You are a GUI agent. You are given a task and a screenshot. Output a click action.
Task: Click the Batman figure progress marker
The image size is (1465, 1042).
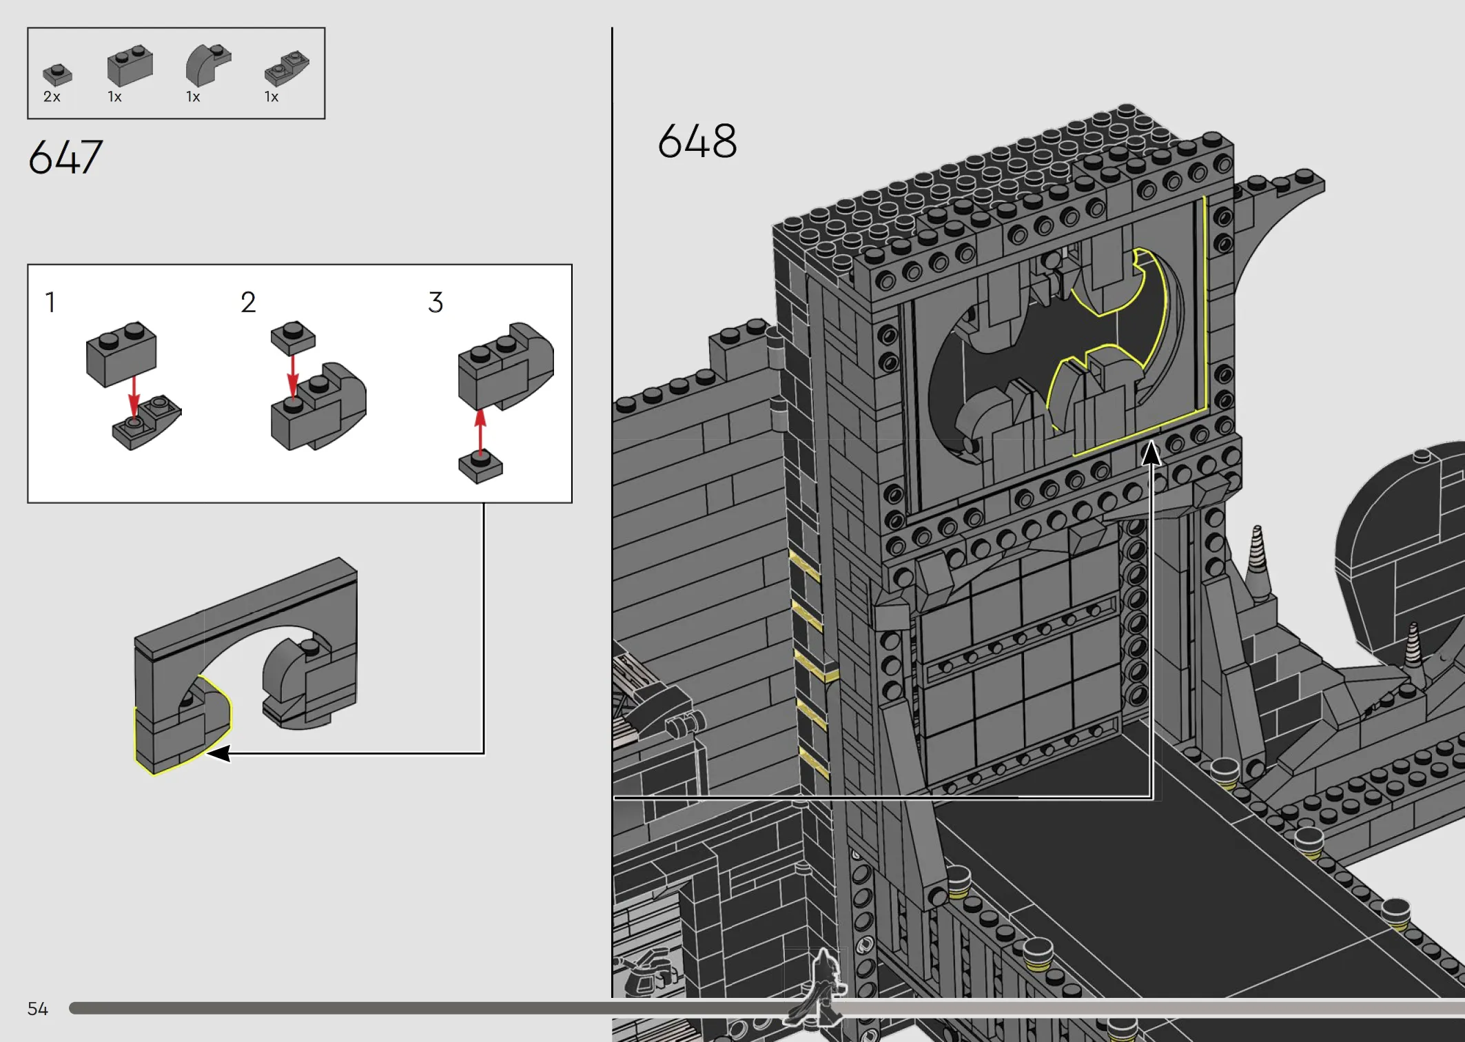(817, 988)
